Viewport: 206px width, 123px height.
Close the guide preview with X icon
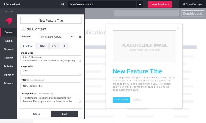[x=178, y=28]
